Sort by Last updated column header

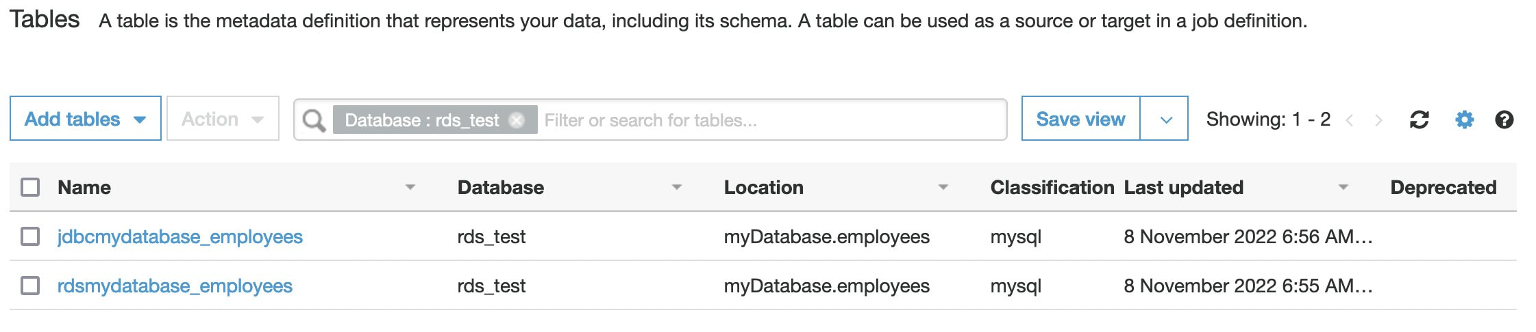pyautogui.click(x=1183, y=187)
